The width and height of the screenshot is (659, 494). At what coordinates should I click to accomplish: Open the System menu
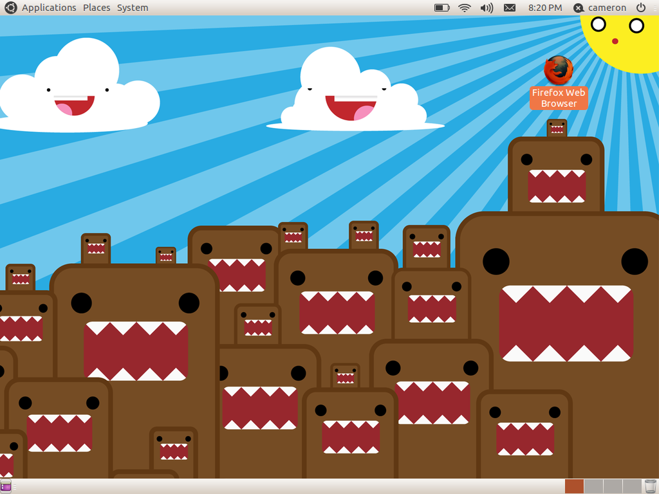click(132, 7)
